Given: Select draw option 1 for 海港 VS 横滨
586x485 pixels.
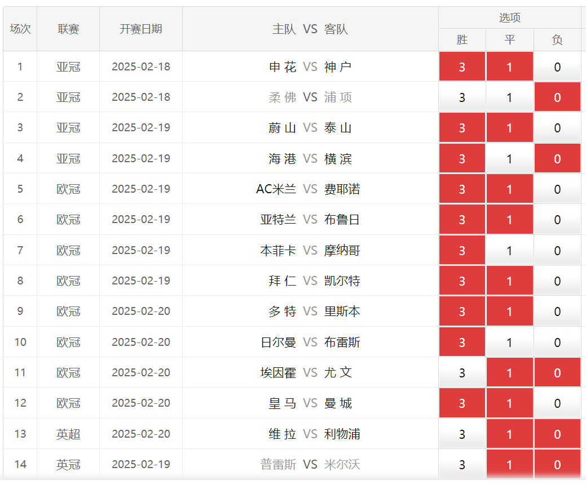Looking at the screenshot, I should click(509, 158).
